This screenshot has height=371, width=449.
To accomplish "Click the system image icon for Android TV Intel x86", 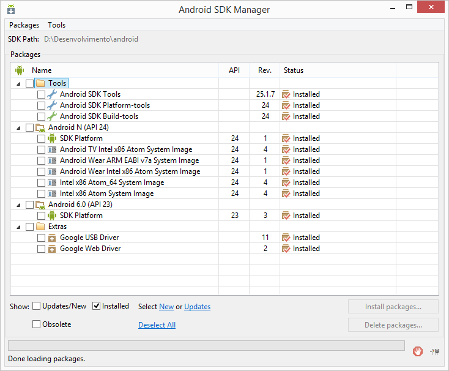I will click(x=52, y=149).
